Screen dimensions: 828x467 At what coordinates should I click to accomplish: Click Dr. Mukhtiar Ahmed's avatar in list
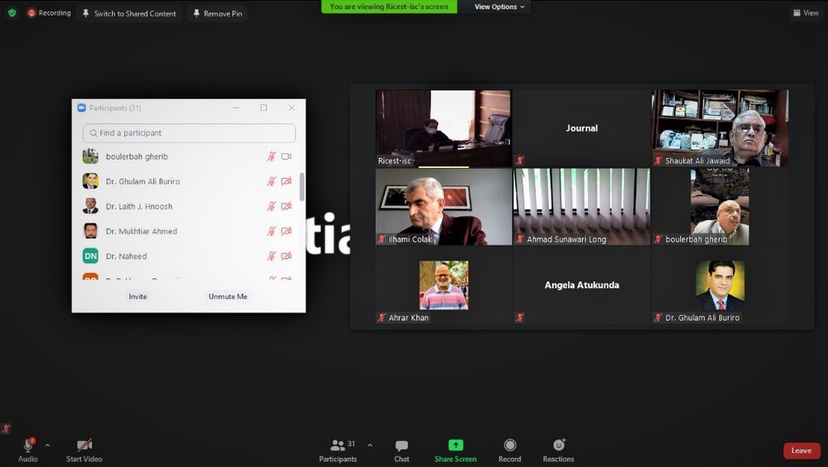point(90,231)
